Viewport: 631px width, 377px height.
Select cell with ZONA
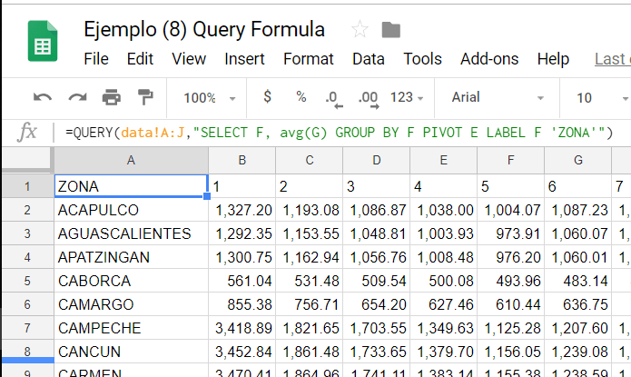[x=131, y=186]
